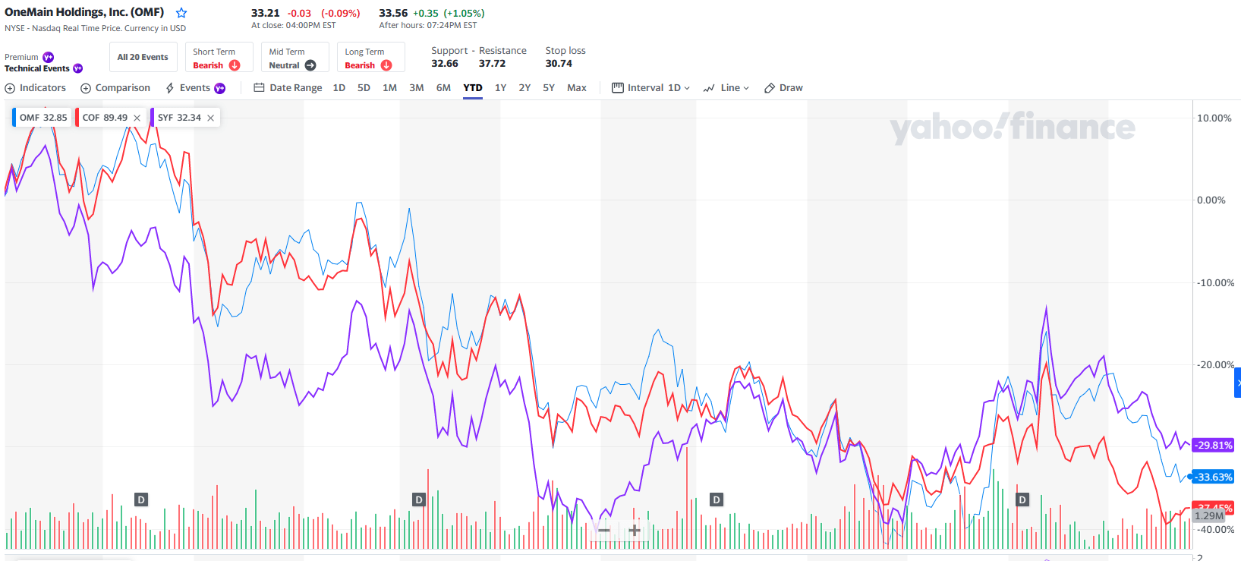This screenshot has height=561, width=1241.
Task: Click the Indicators plus-circle icon
Action: [10, 88]
